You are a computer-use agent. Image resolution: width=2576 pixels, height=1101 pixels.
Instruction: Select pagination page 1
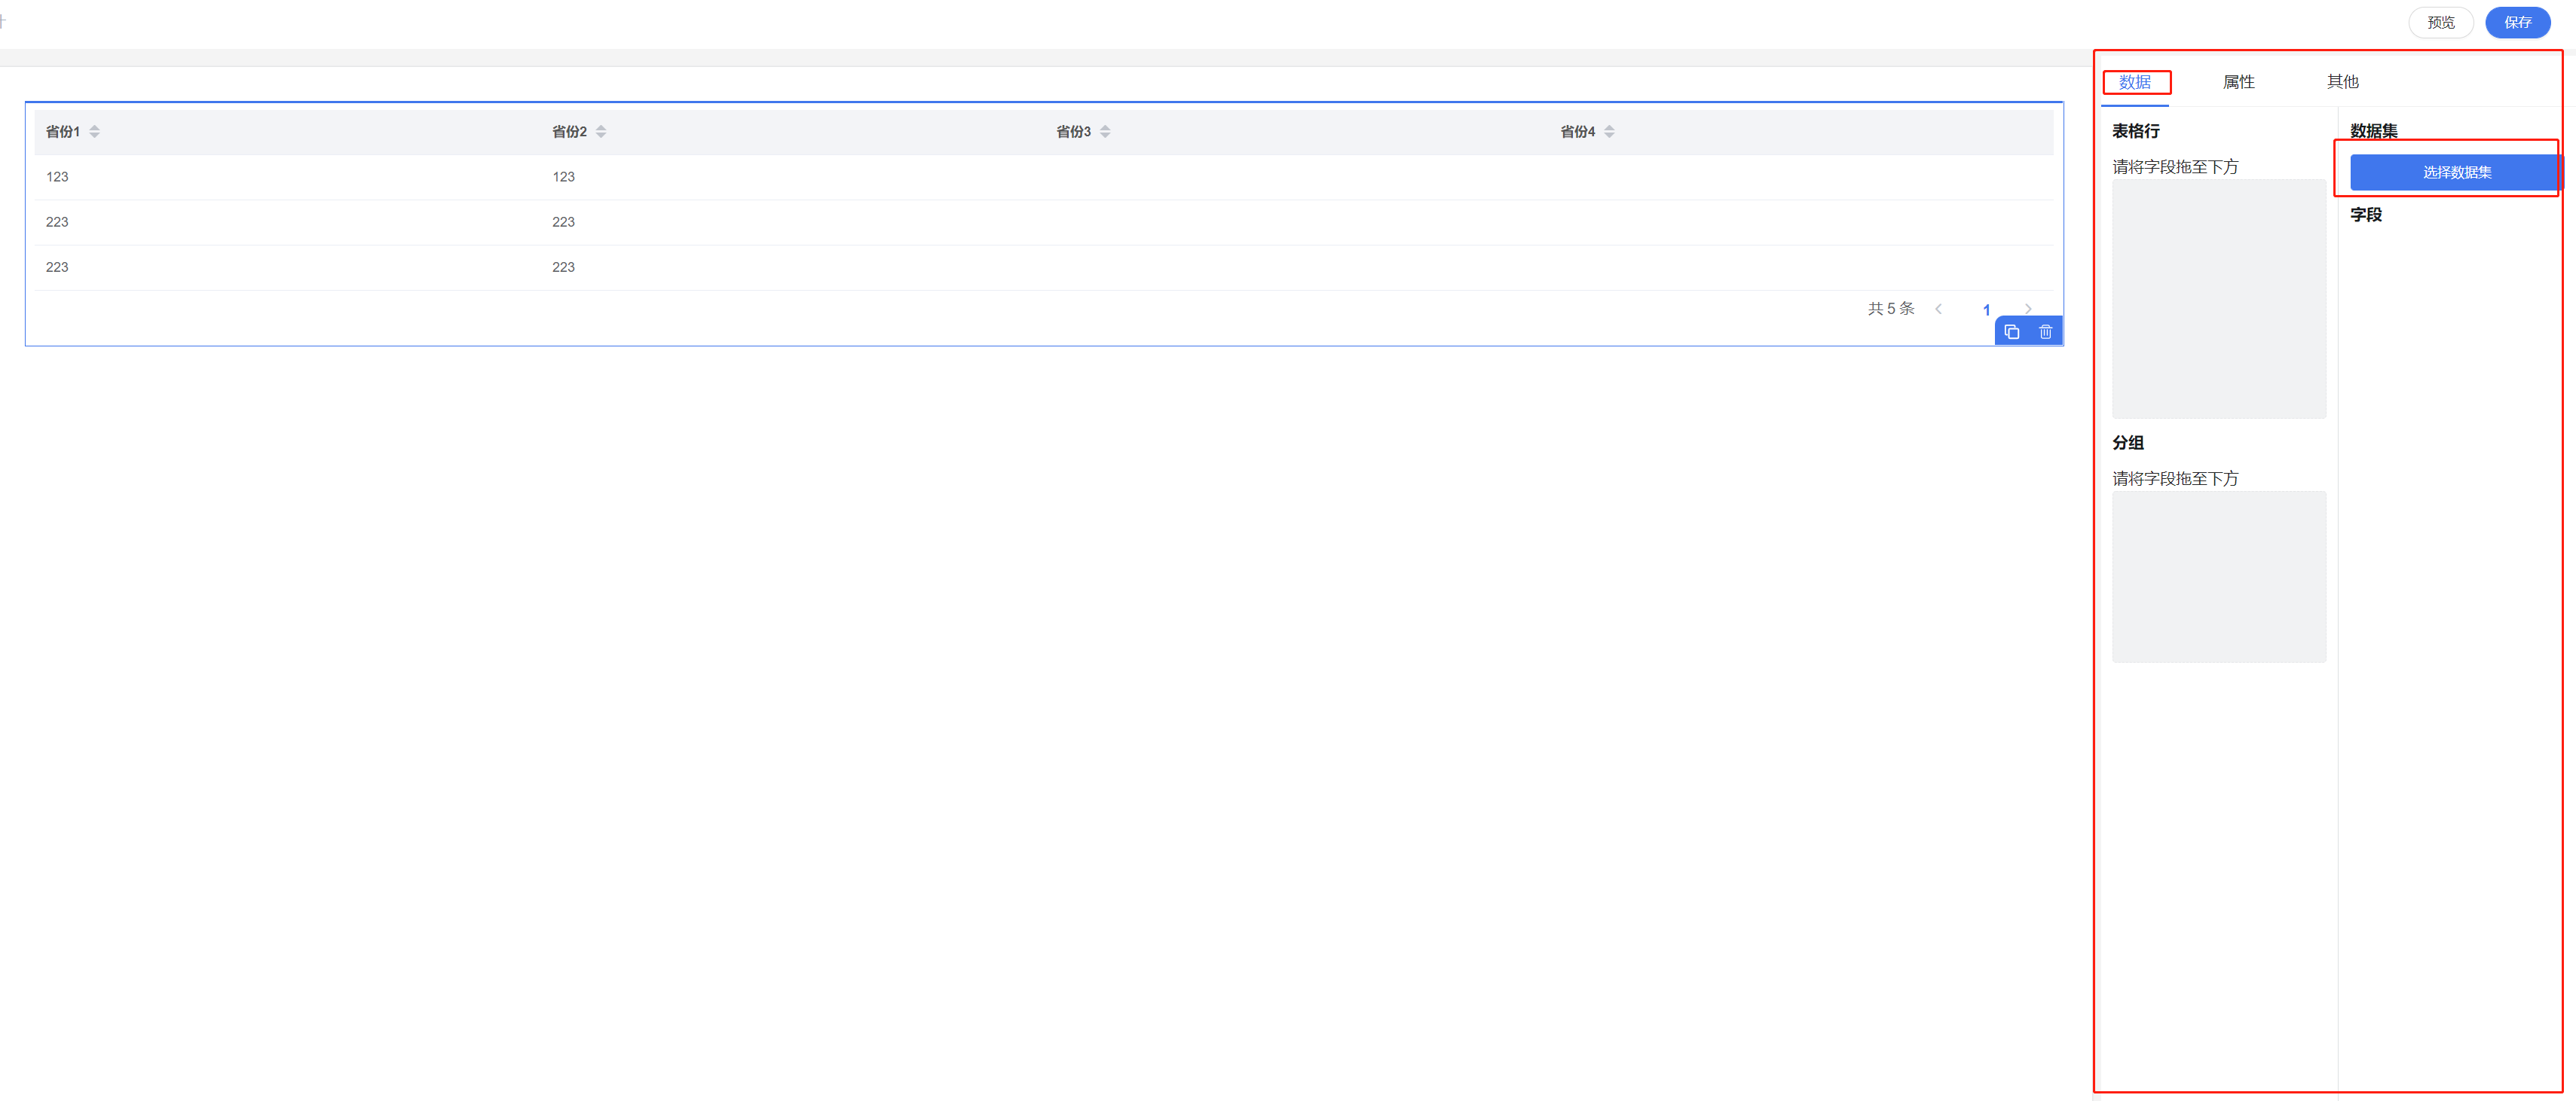1986,310
